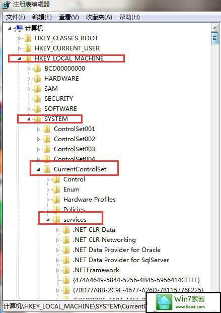Open the 查看(V) menu
The image size is (221, 313).
69,17
